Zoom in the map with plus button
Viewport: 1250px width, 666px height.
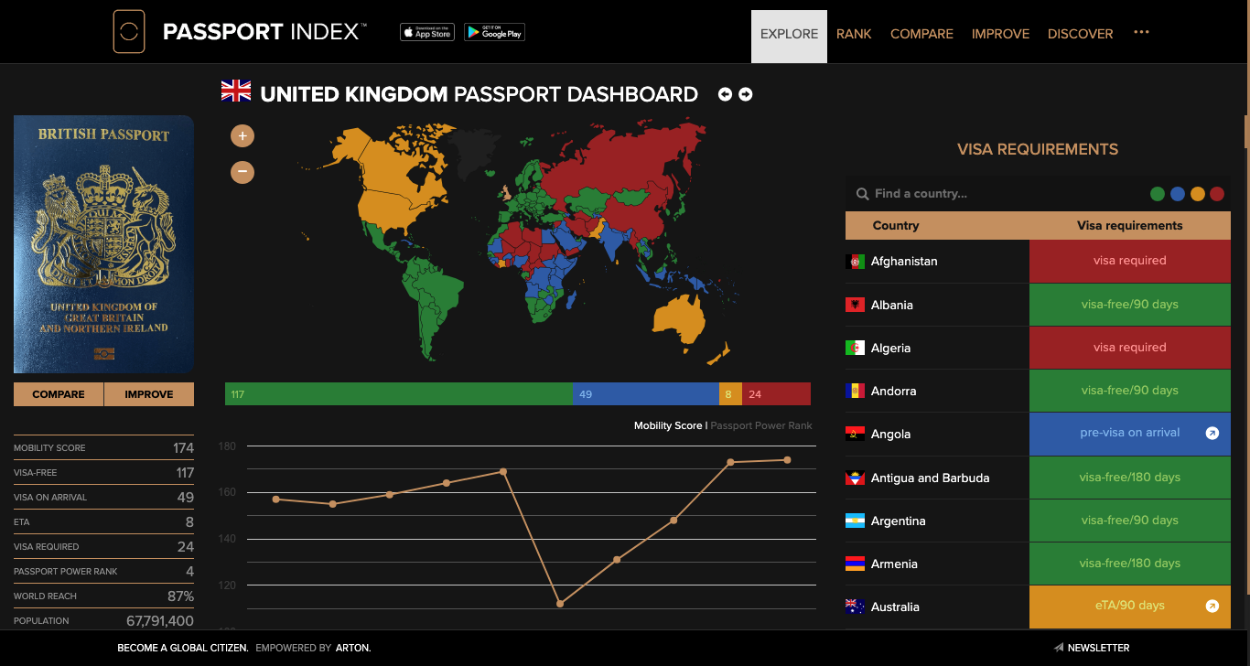coord(242,136)
